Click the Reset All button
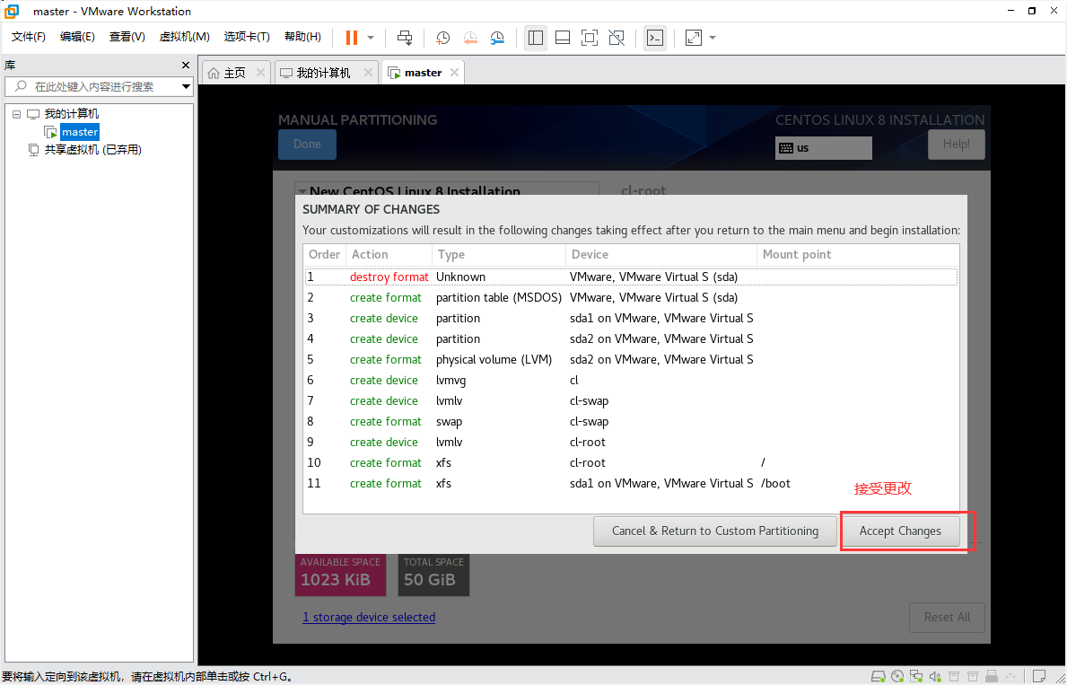The image size is (1067, 685). pos(948,618)
